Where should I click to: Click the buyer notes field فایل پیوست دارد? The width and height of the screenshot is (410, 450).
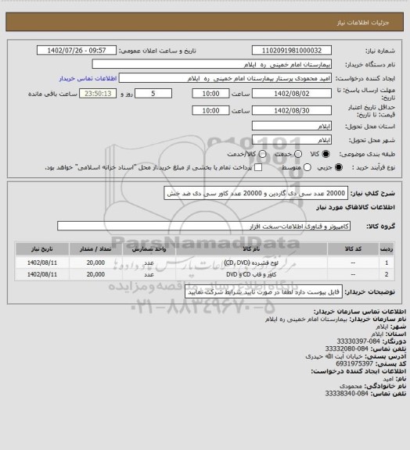click(264, 292)
